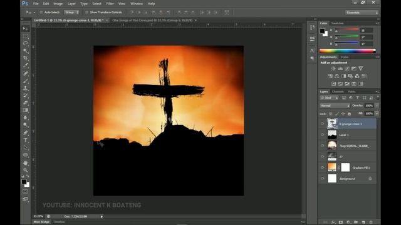Image resolution: width=401 pixels, height=225 pixels.
Task: Hide the Background layer
Action: [322, 179]
